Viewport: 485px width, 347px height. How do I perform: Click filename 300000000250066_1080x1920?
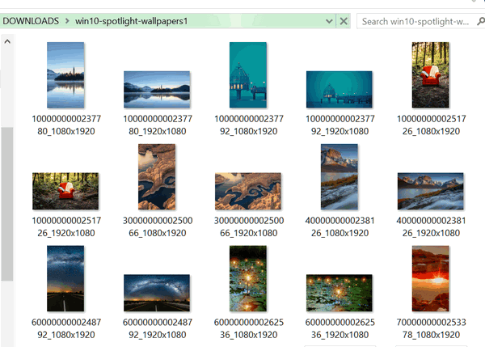(x=158, y=226)
